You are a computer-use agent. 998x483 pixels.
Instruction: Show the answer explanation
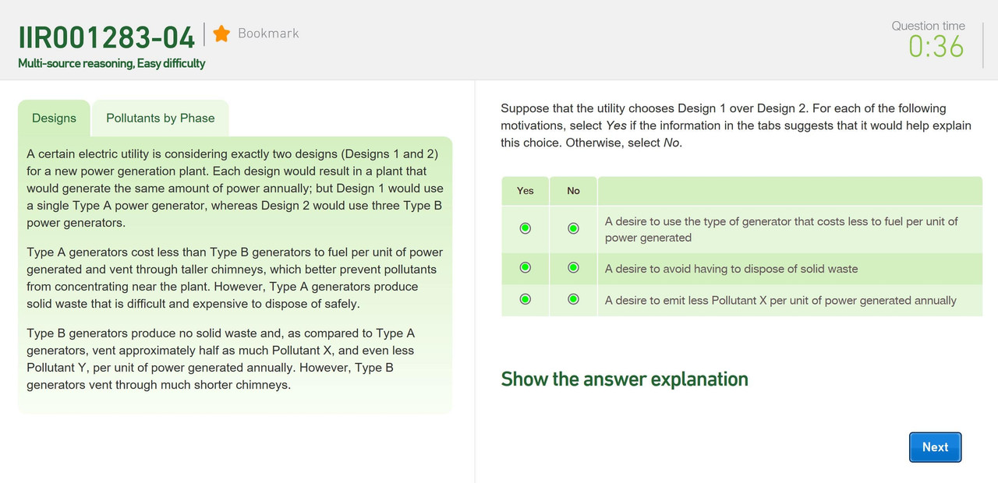625,379
